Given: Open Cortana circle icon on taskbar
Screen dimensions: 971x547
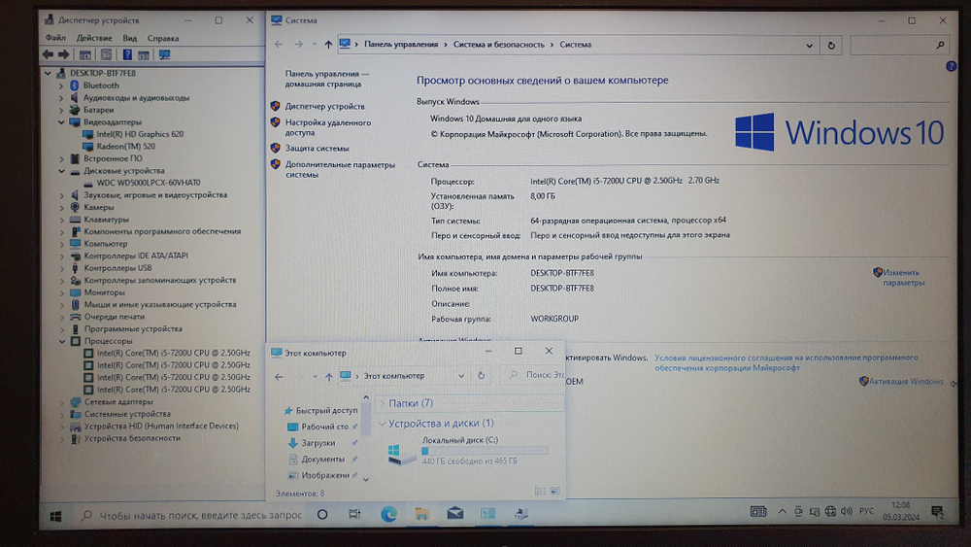Looking at the screenshot, I should click(322, 515).
